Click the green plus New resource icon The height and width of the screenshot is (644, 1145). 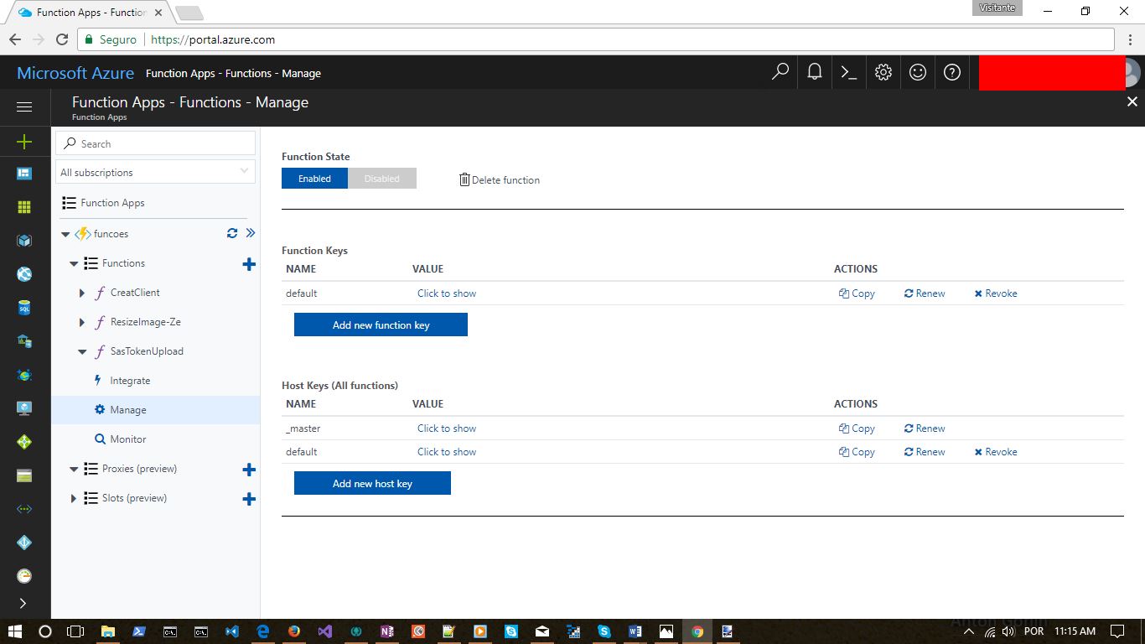pos(24,142)
